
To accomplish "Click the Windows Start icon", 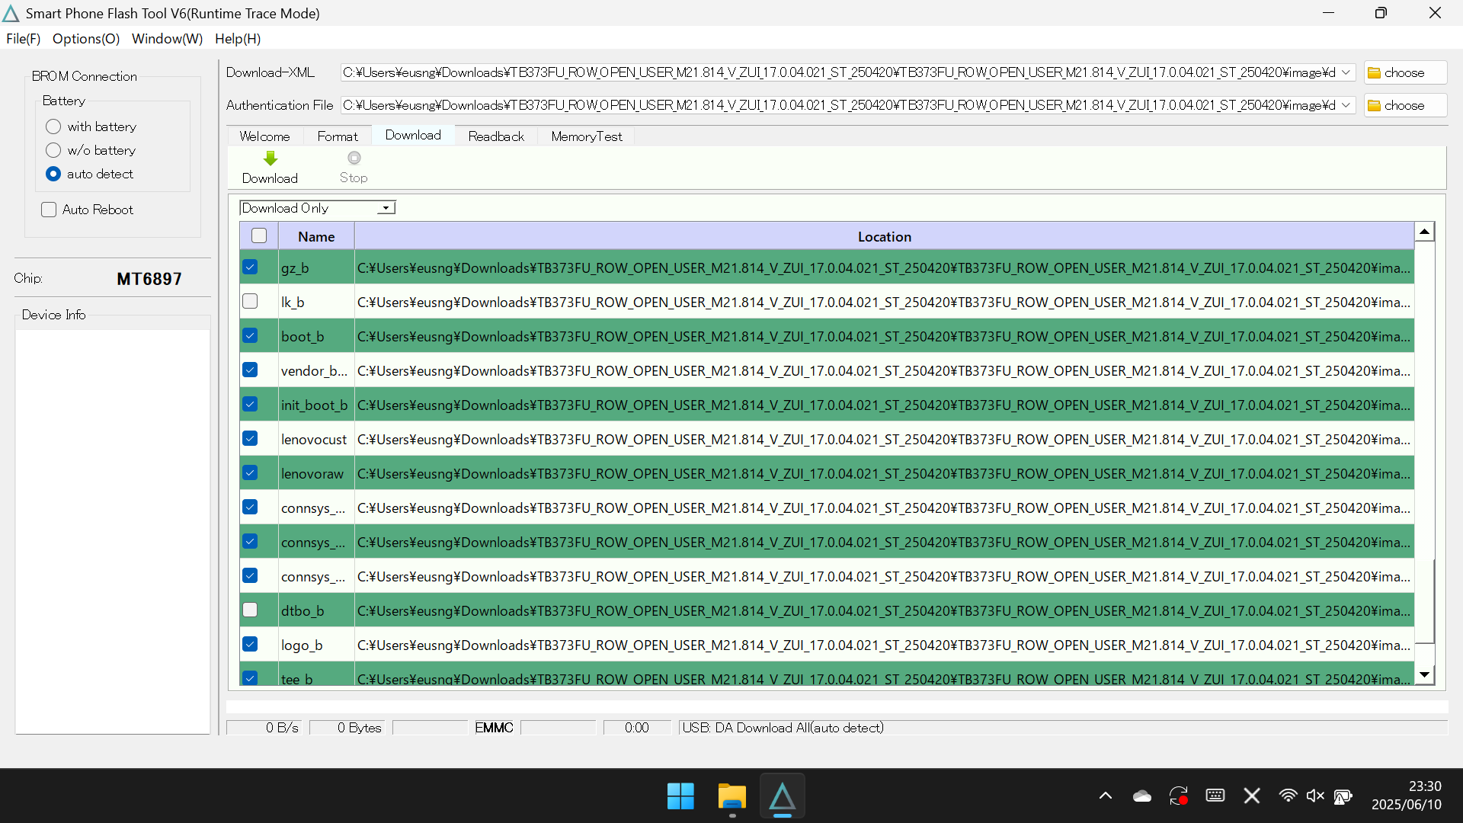I will coord(680,796).
